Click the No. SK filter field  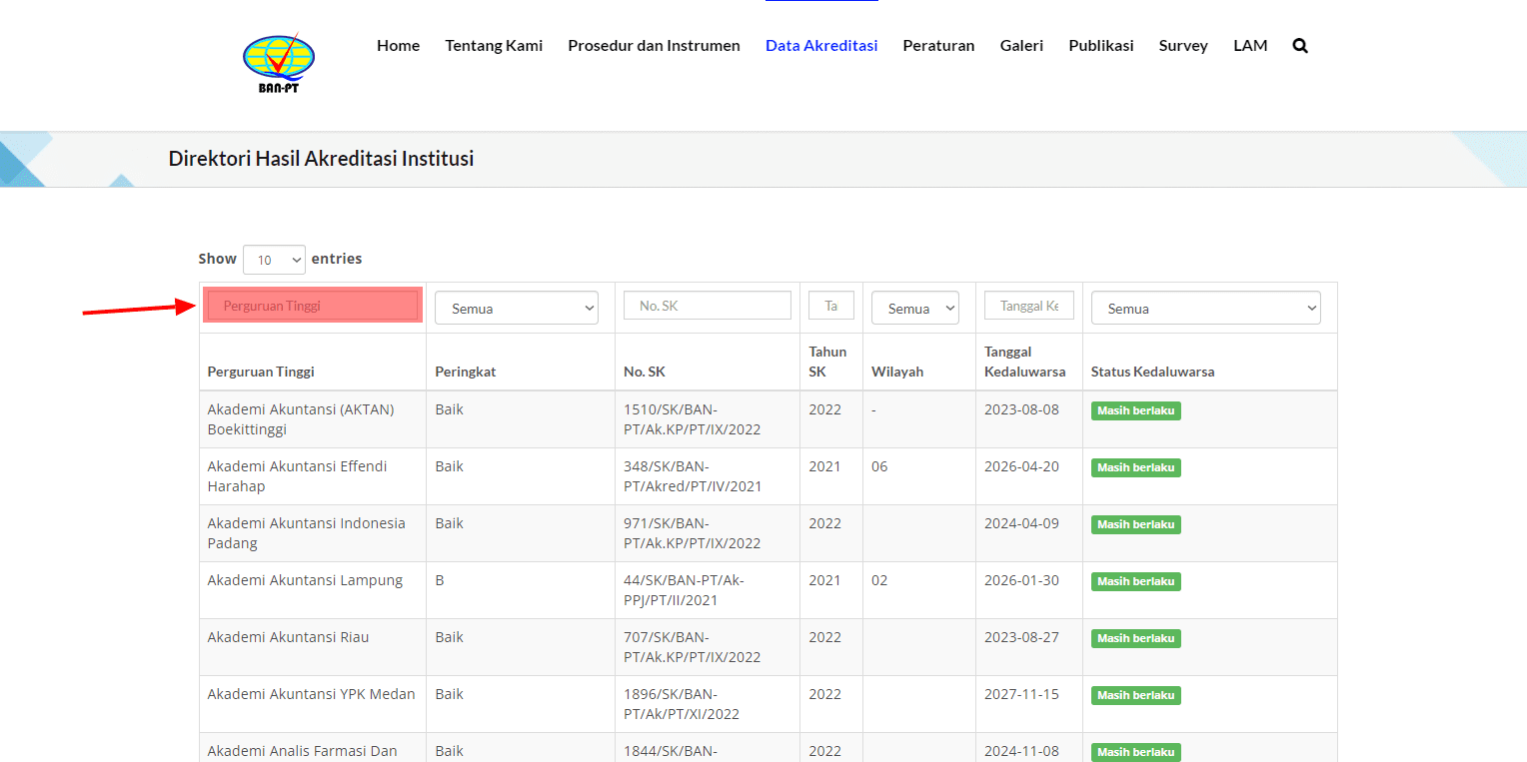tap(707, 306)
